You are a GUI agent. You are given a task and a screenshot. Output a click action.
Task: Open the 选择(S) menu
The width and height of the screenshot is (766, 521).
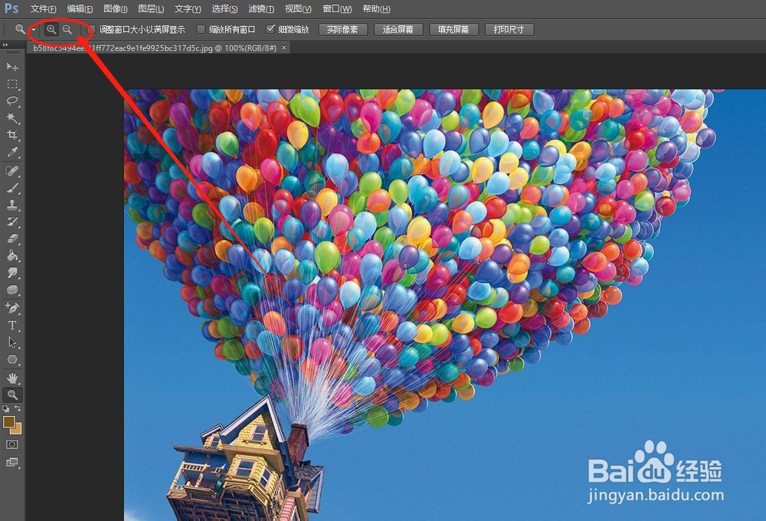[x=224, y=8]
